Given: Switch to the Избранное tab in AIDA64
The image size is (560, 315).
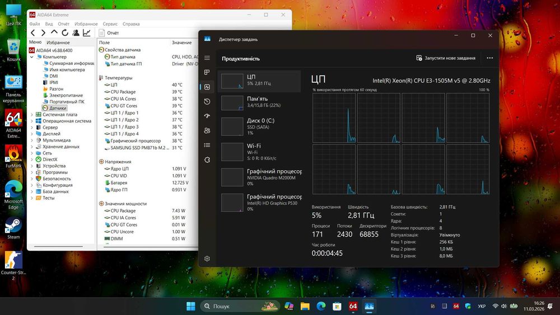Looking at the screenshot, I should (x=58, y=43).
